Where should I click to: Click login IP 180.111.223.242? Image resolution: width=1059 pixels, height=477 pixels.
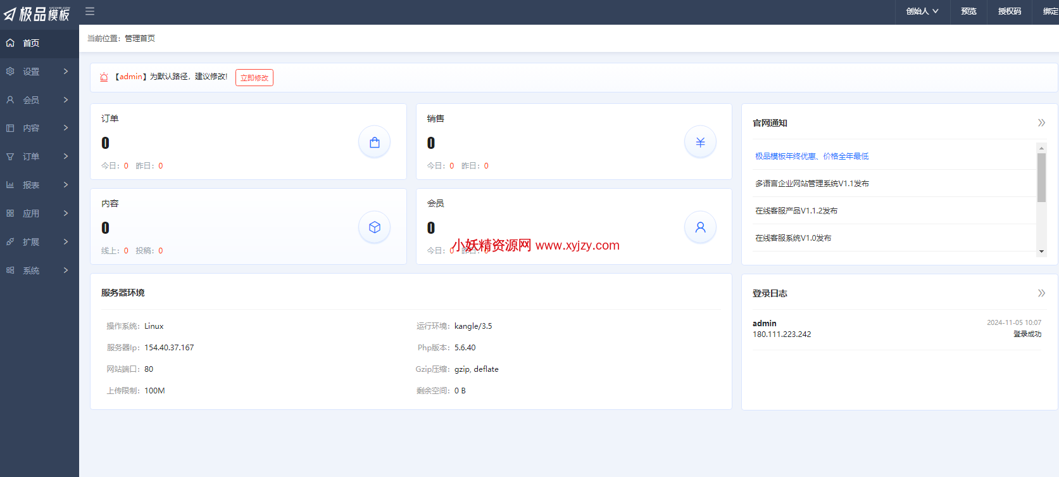point(782,334)
